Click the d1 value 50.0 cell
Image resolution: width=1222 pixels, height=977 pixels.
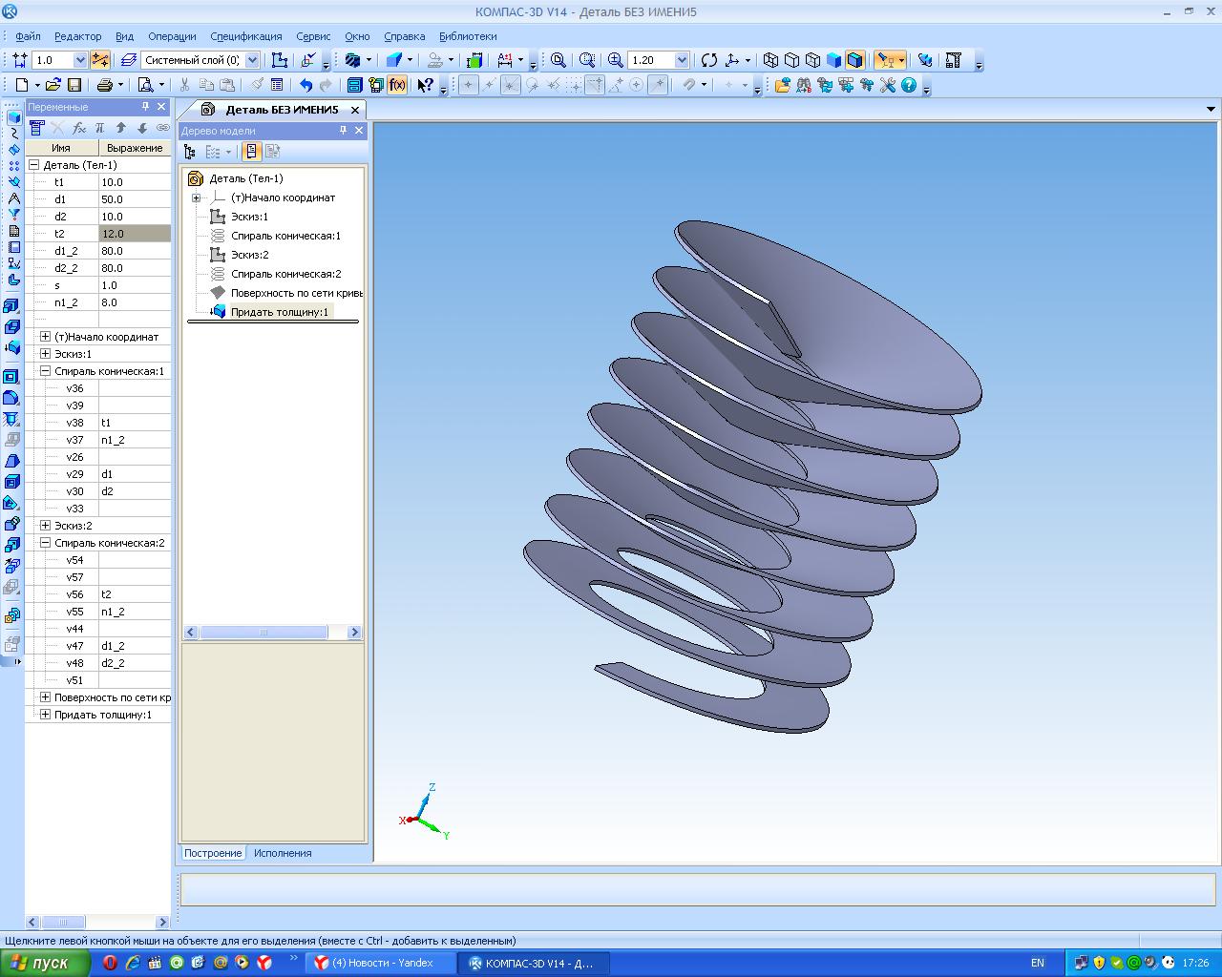(135, 199)
